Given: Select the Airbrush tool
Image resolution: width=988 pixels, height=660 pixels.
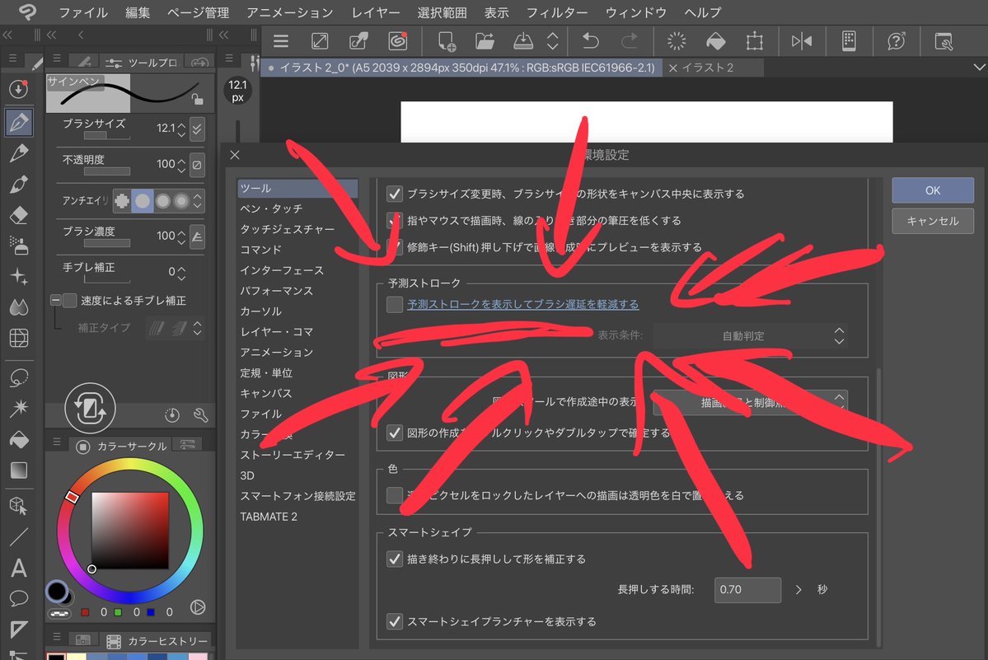Looking at the screenshot, I should point(19,246).
